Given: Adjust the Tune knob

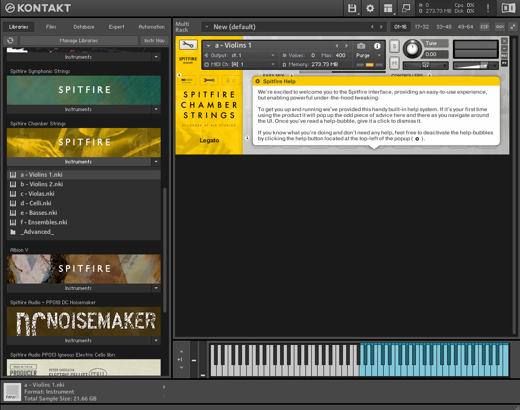Looking at the screenshot, I should [412, 49].
